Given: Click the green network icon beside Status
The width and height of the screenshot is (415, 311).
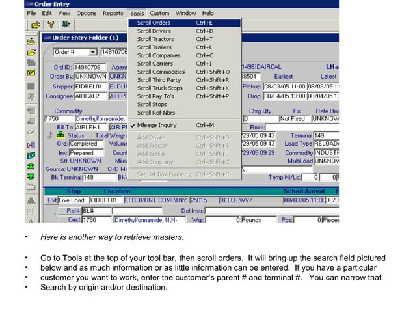Looking at the screenshot, I should 60,135.
